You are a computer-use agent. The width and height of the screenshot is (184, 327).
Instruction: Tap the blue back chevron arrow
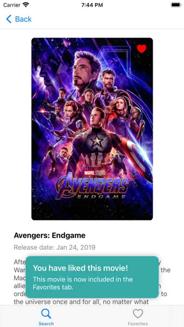click(9, 19)
